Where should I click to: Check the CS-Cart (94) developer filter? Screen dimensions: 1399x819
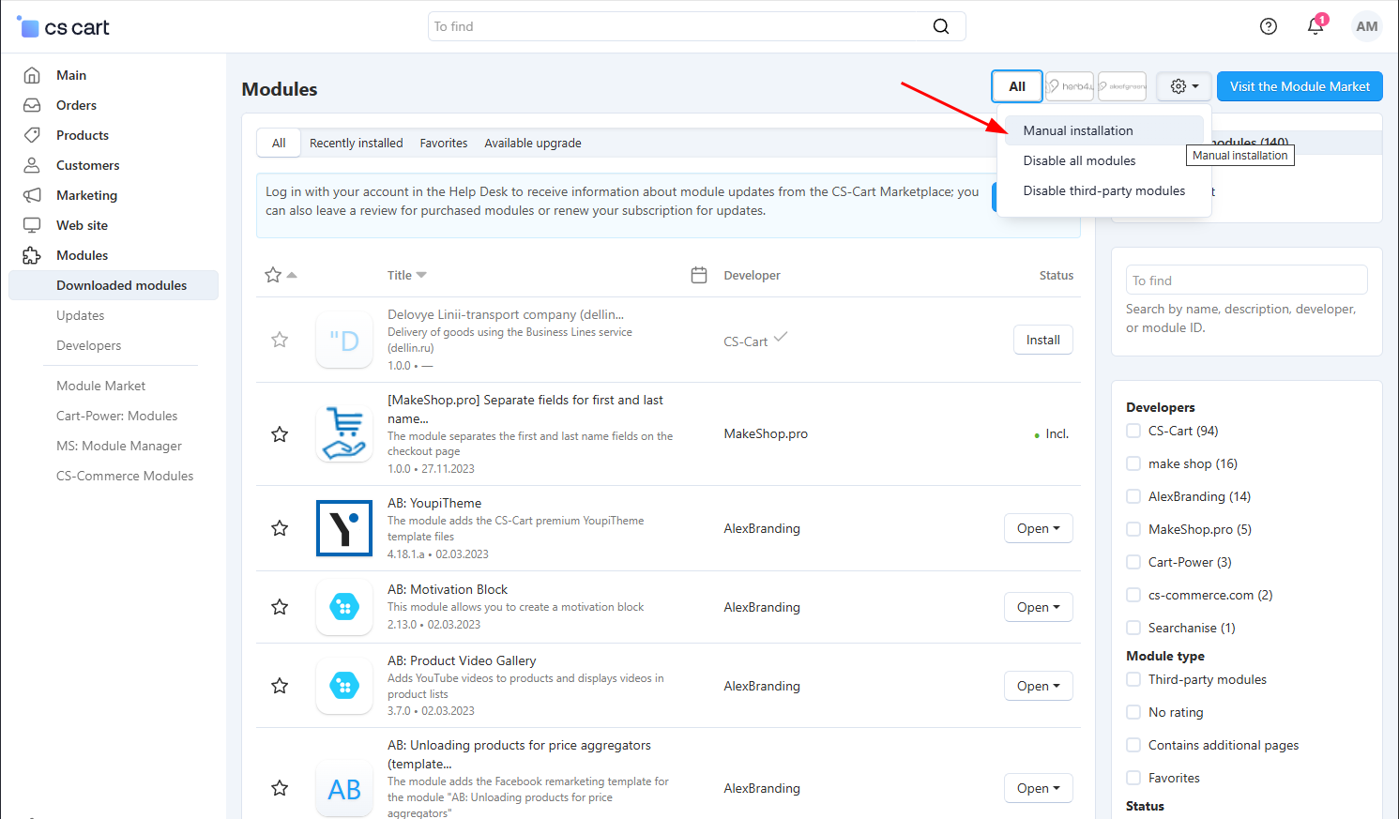[1133, 431]
